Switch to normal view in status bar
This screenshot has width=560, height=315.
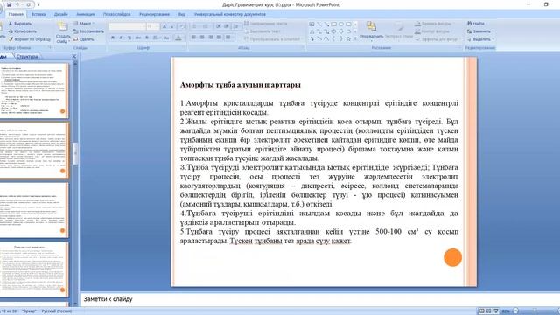pos(482,311)
